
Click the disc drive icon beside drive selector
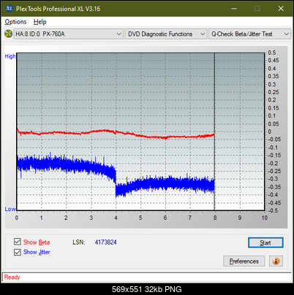[x=8, y=34]
